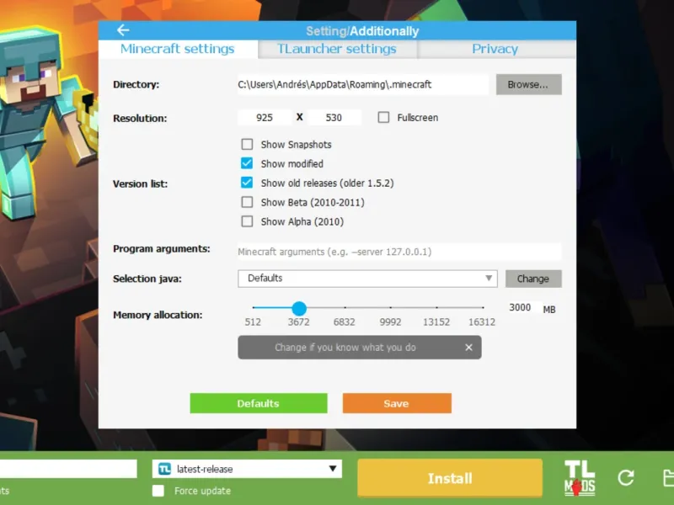The width and height of the screenshot is (674, 505).
Task: Uncheck Show modified checkbox
Action: [x=247, y=163]
